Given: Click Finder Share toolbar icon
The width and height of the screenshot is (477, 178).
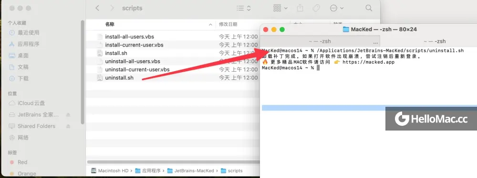Looking at the screenshot, I should tap(300, 8).
